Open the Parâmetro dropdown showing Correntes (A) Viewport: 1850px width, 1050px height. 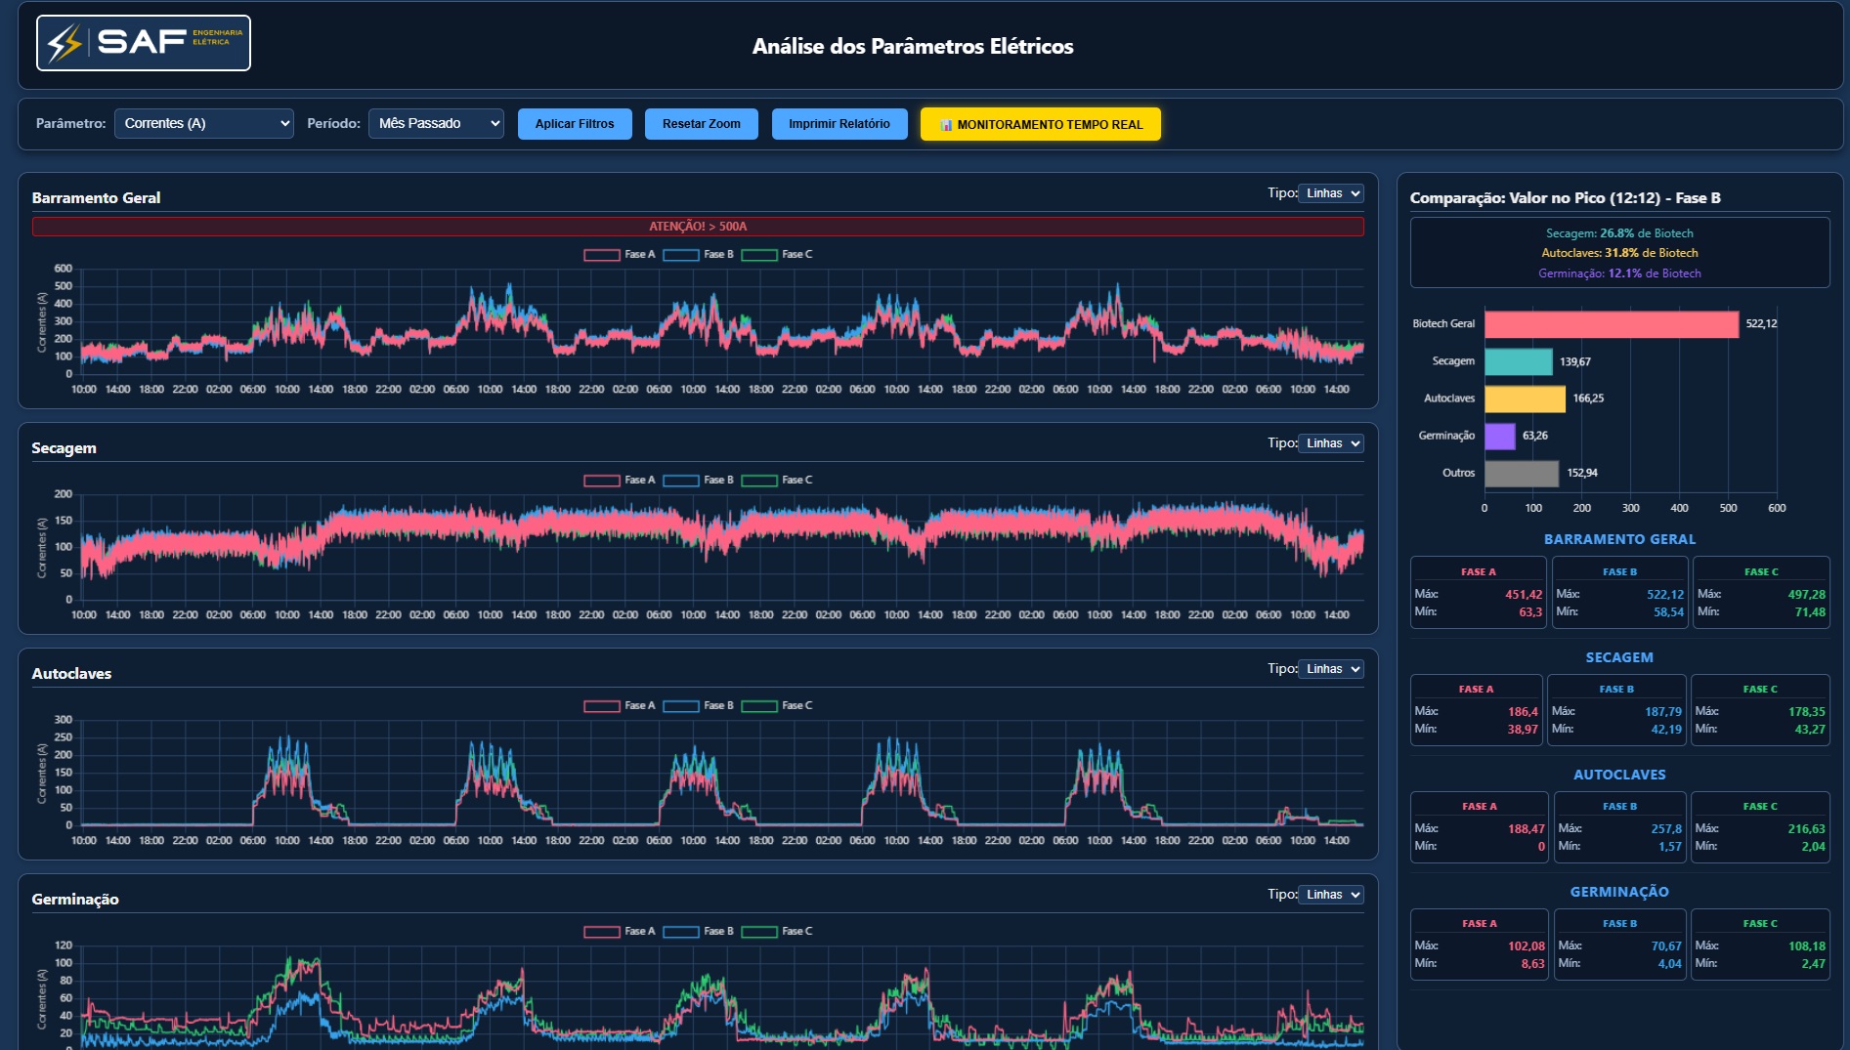tap(203, 124)
